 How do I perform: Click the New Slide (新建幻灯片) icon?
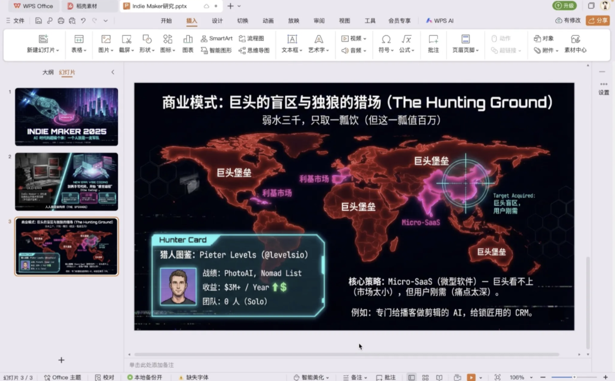tap(43, 39)
